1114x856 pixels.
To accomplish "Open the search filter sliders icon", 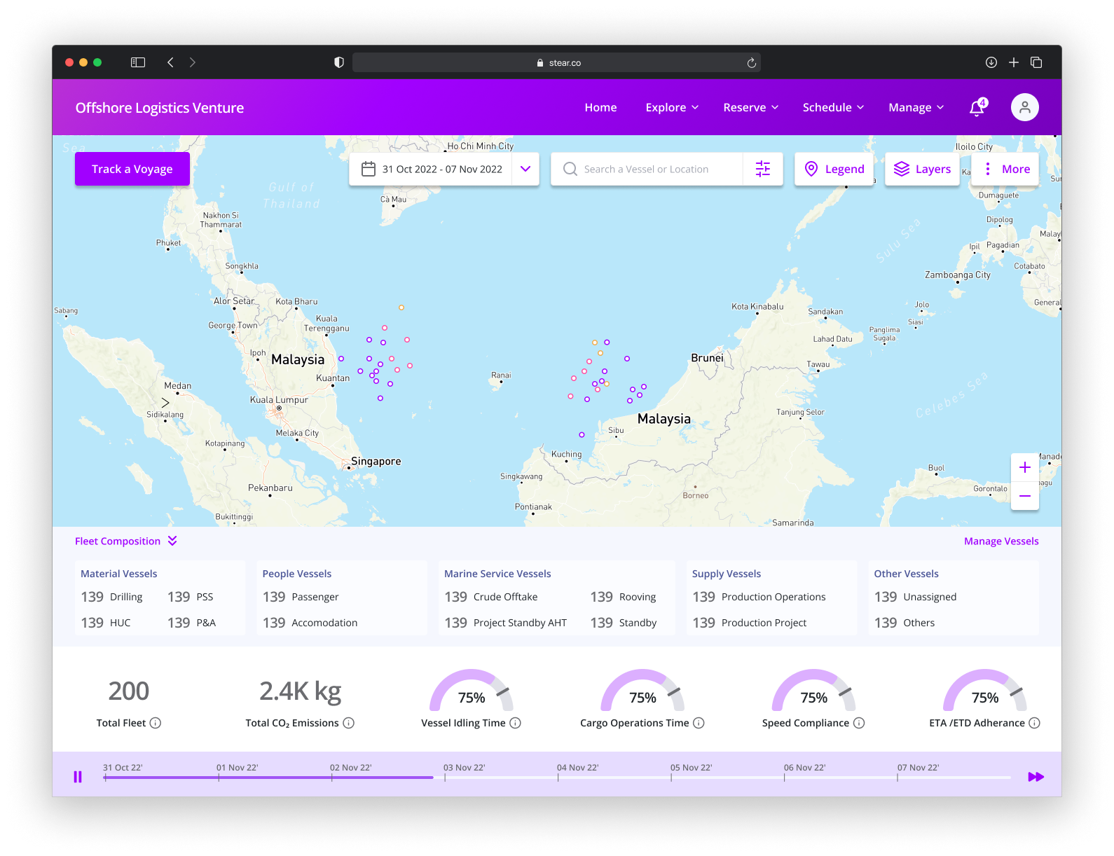I will click(x=763, y=169).
